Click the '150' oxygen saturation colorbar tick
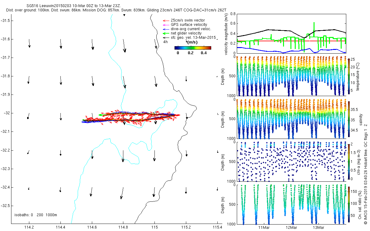Screen dimensions: 370x231 click(x=354, y=191)
